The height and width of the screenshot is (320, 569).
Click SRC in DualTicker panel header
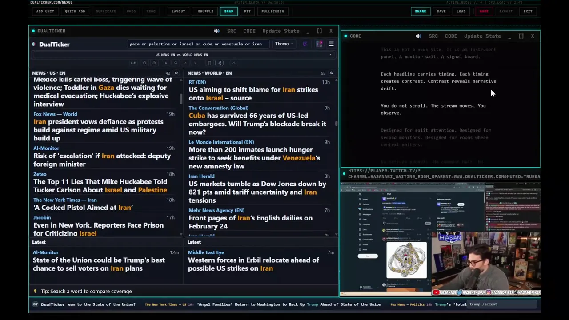(x=232, y=31)
